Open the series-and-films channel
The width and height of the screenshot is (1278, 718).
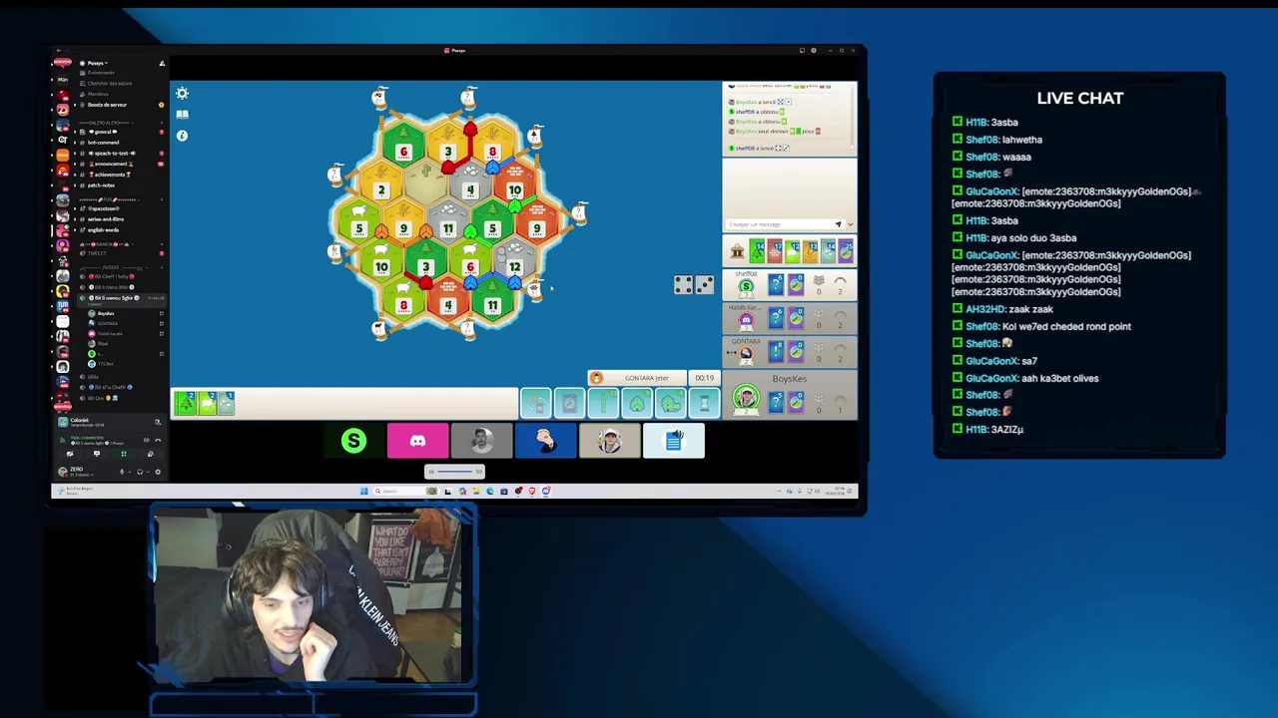coord(106,219)
